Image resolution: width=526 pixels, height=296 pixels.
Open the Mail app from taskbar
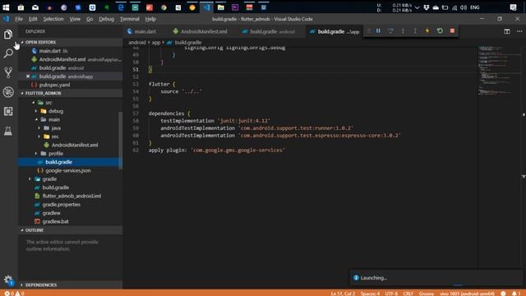pos(35,7)
